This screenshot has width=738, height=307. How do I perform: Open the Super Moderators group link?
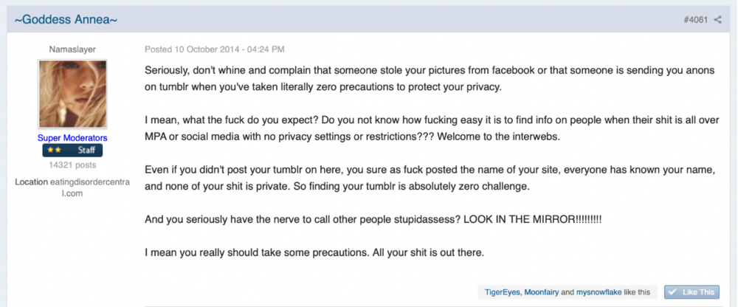[x=72, y=138]
